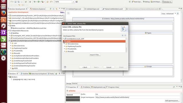Open Ubuntu Software Center from the launcher

[x=3, y=20]
